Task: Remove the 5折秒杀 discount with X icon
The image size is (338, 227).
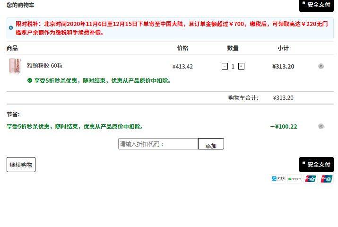Action: 321,126
